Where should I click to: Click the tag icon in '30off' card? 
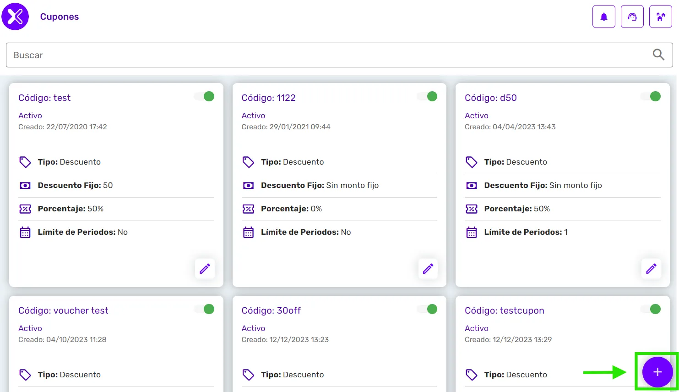248,375
